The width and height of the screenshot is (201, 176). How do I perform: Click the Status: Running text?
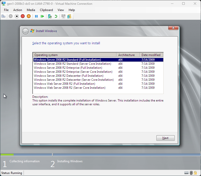coord(12,173)
